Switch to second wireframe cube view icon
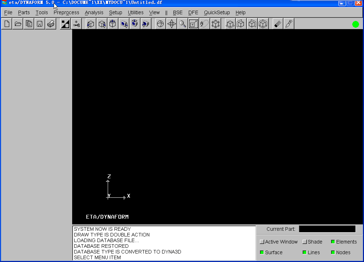The image size is (364, 262). pos(241,24)
